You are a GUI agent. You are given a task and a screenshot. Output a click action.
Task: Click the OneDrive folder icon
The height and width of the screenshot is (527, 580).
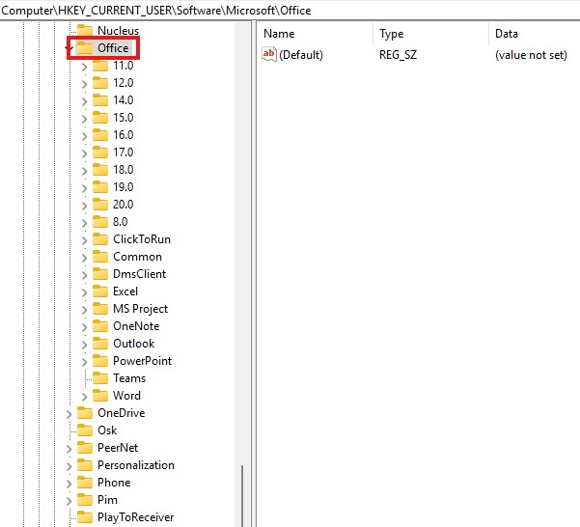pos(85,413)
